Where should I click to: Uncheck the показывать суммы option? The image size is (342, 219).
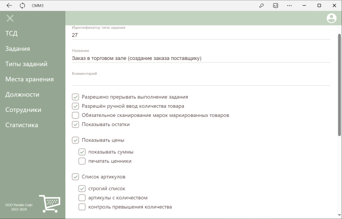pos(82,152)
